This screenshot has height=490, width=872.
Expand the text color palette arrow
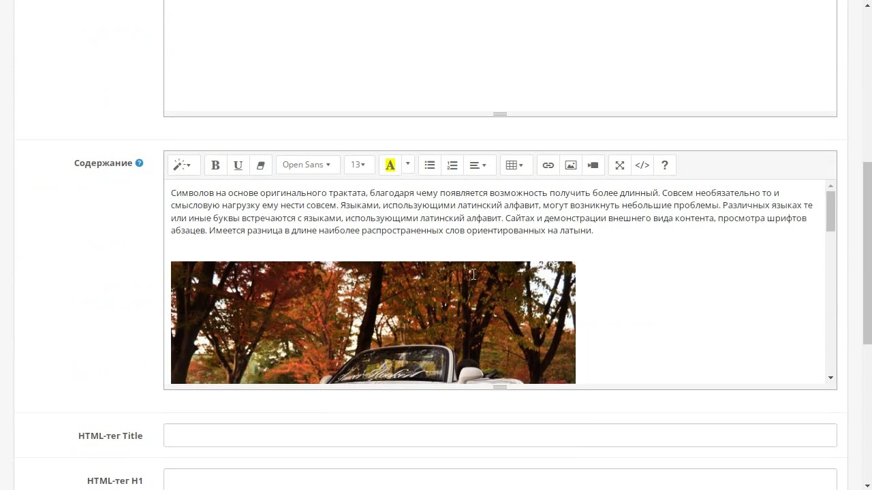click(x=408, y=164)
